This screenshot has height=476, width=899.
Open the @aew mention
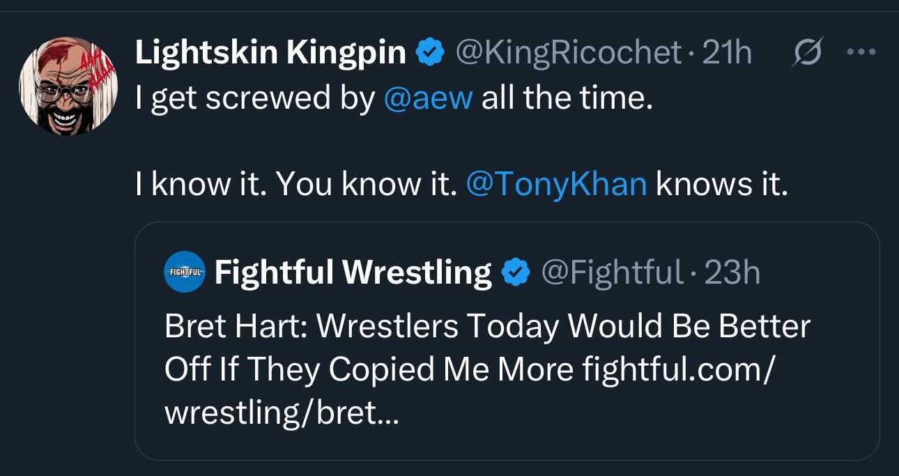(x=428, y=98)
